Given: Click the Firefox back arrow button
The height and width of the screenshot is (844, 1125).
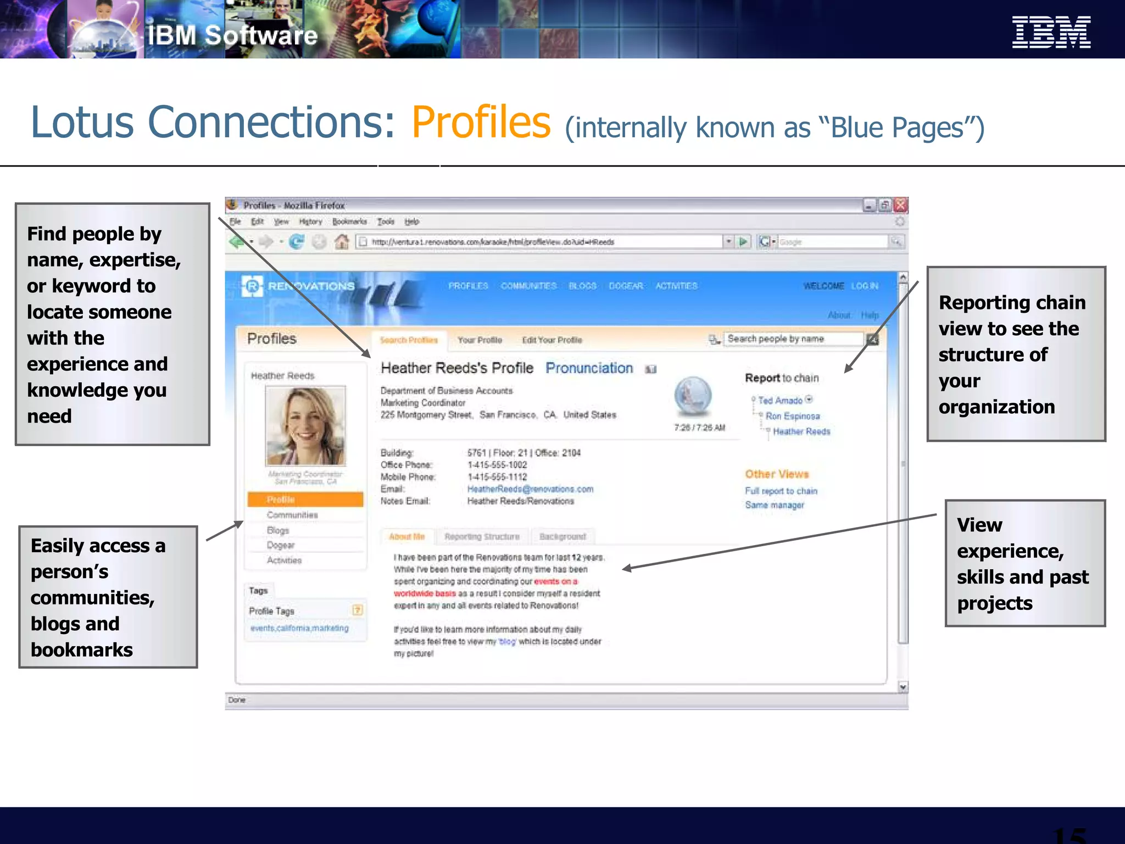Looking at the screenshot, I should click(x=237, y=242).
